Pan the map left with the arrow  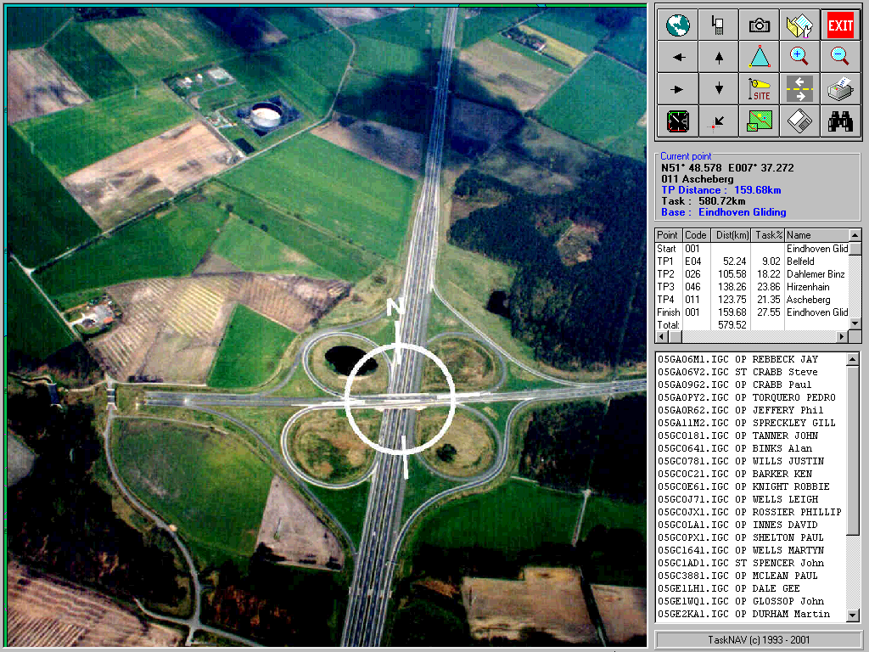(678, 57)
